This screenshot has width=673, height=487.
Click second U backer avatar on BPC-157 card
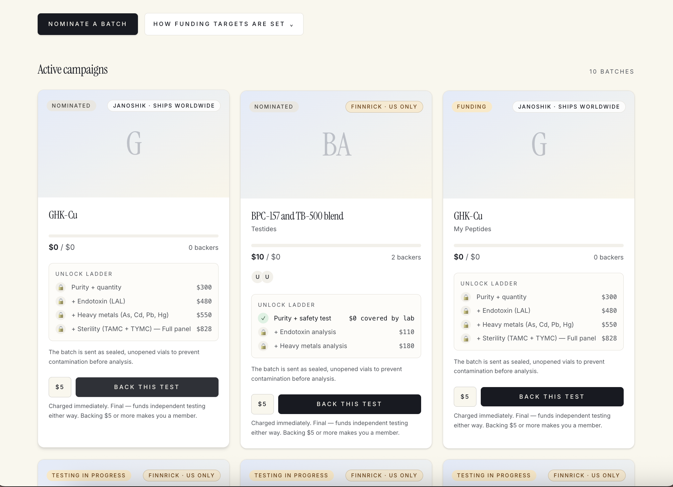(x=267, y=277)
